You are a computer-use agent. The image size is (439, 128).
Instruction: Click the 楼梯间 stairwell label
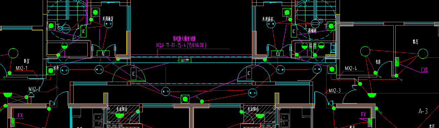point(313,31)
